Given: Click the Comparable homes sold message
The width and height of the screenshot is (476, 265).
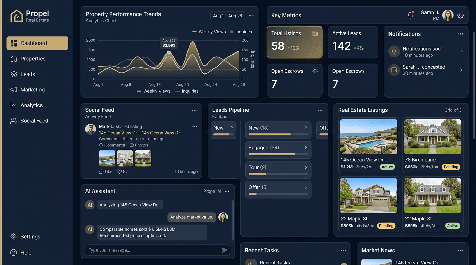Looking at the screenshot, I should [x=152, y=233].
